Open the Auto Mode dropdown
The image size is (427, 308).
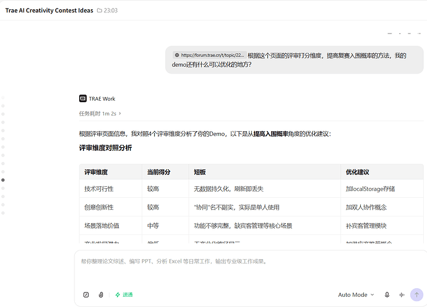(356, 294)
